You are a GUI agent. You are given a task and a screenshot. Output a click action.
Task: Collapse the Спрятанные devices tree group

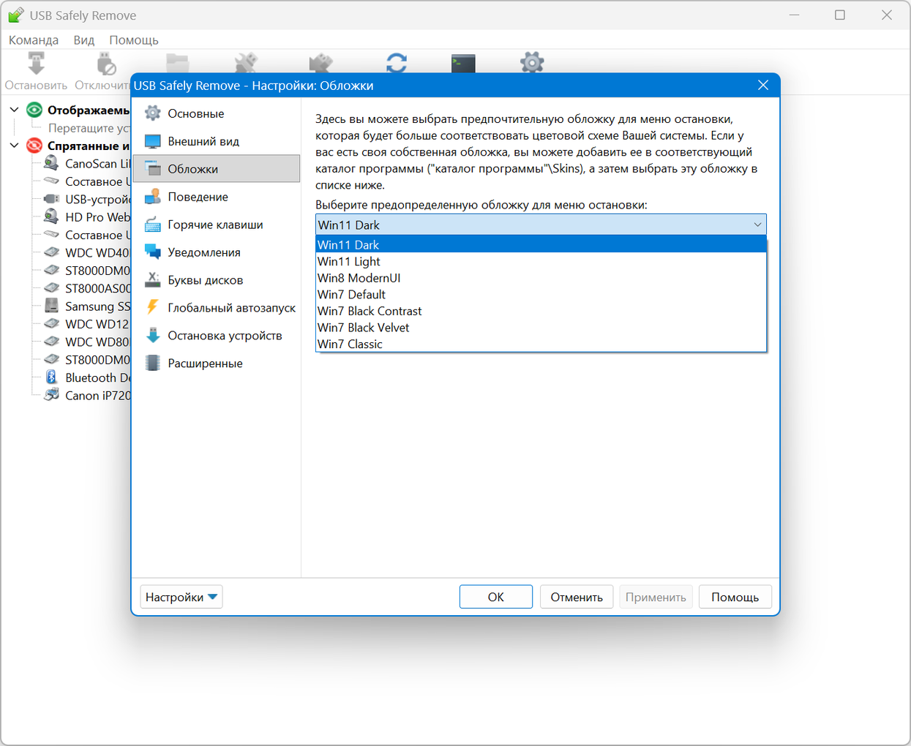14,146
